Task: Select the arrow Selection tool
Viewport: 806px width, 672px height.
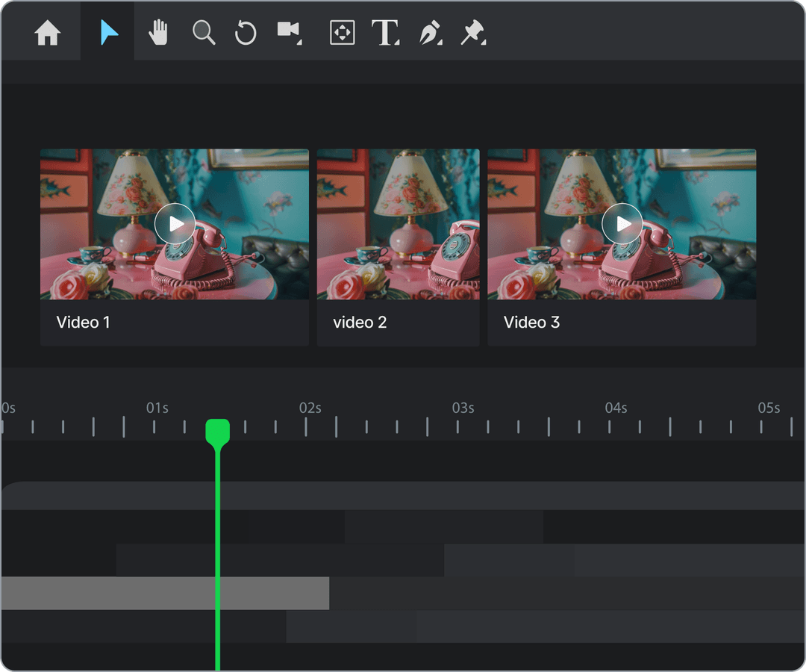Action: pos(108,32)
